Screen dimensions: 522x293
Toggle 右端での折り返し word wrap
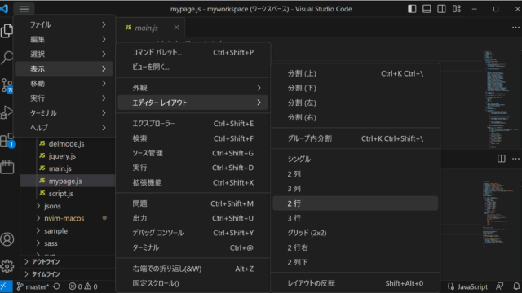pyautogui.click(x=193, y=269)
